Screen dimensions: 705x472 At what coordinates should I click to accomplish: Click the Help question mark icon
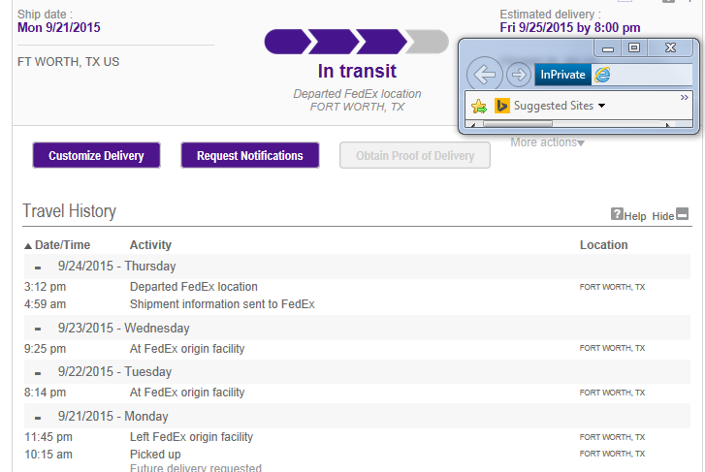pos(617,214)
